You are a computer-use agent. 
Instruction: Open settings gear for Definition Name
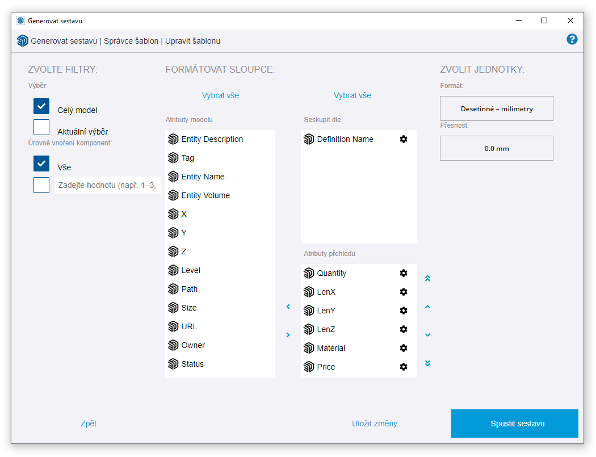pos(404,139)
